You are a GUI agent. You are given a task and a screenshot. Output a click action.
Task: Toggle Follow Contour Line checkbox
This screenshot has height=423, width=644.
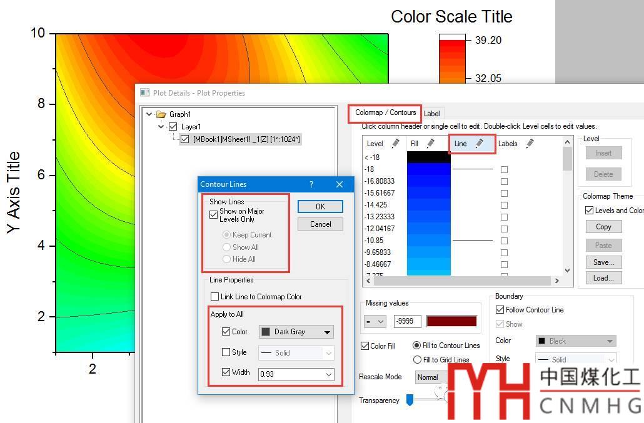click(500, 309)
